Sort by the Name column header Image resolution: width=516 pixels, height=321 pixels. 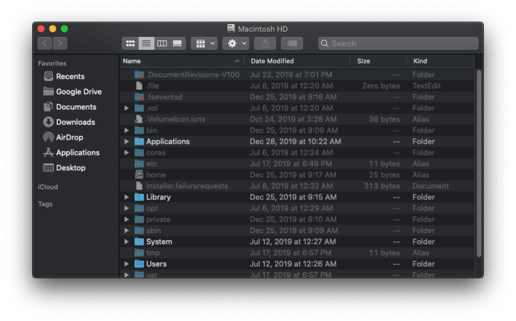coord(181,61)
